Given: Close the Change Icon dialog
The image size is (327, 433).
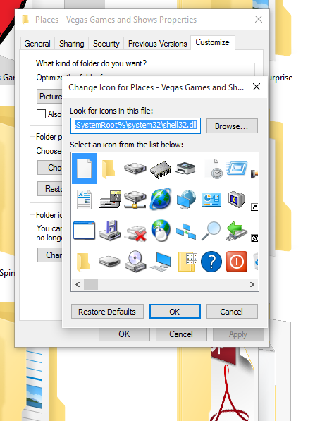Looking at the screenshot, I should click(257, 87).
